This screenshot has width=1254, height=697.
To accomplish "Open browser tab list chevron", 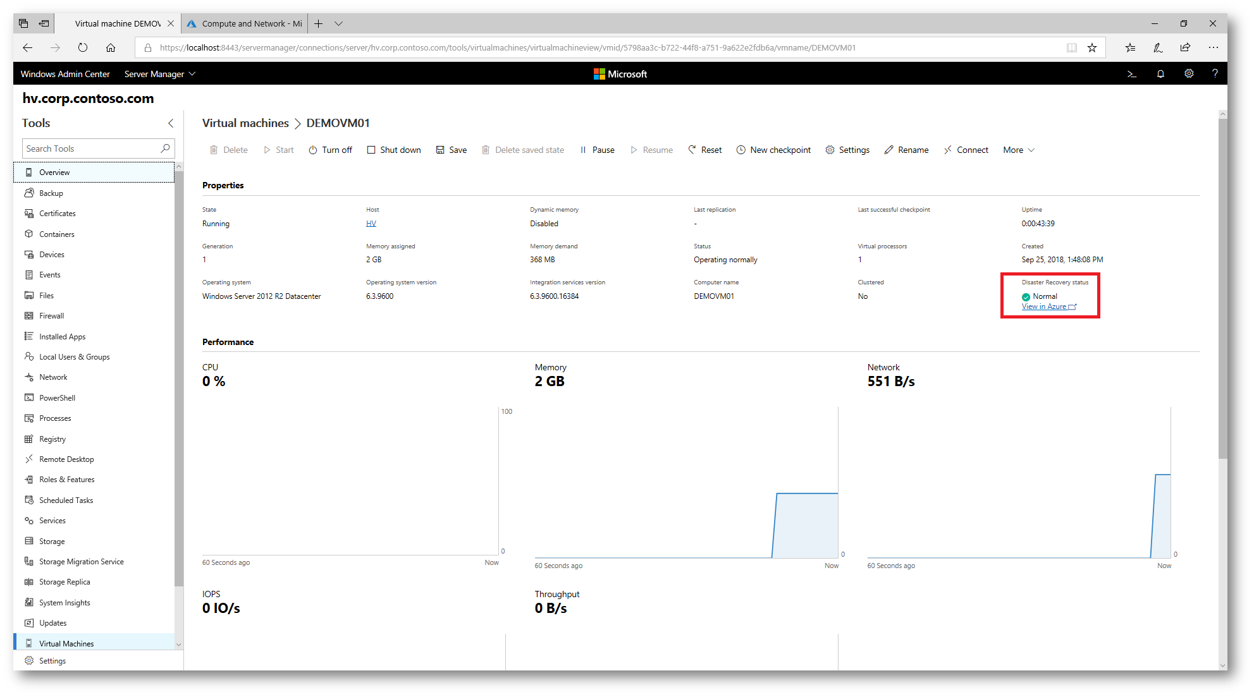I will coord(339,23).
